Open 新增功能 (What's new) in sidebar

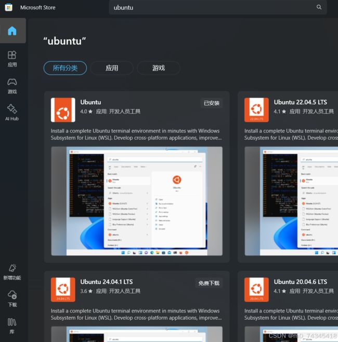coord(12,272)
